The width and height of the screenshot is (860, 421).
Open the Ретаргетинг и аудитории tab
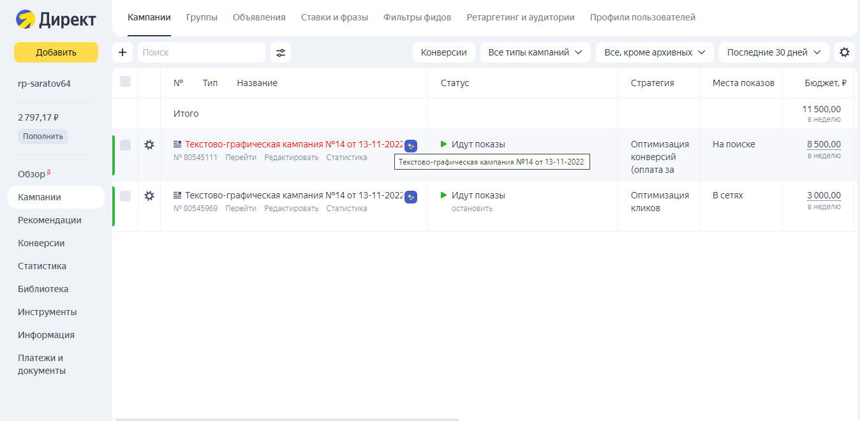coord(521,18)
